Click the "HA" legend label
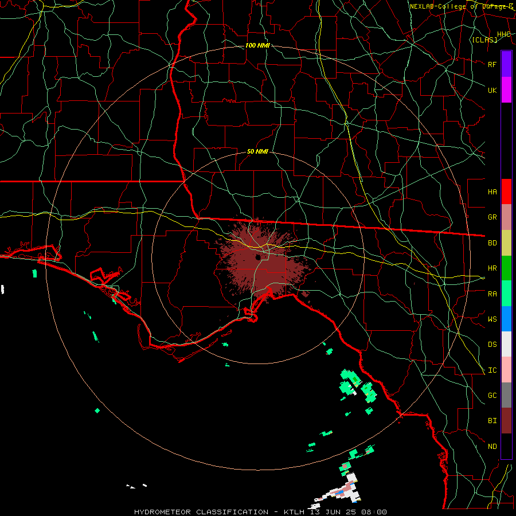This screenshot has width=516, height=516. coord(492,192)
